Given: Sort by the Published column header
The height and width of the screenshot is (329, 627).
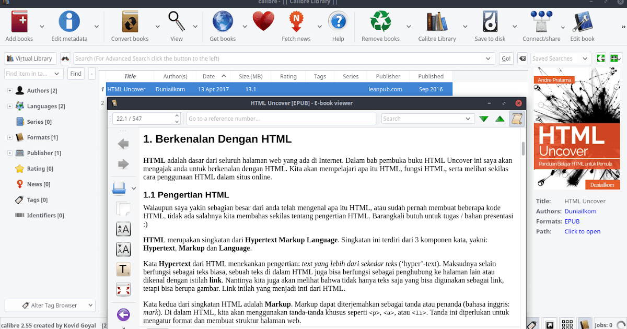Looking at the screenshot, I should 431,76.
